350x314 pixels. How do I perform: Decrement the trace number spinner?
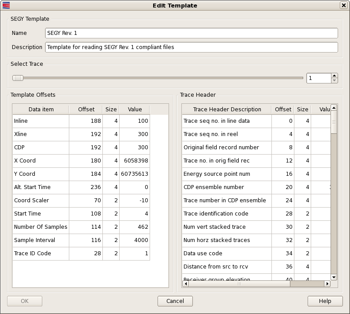334,81
